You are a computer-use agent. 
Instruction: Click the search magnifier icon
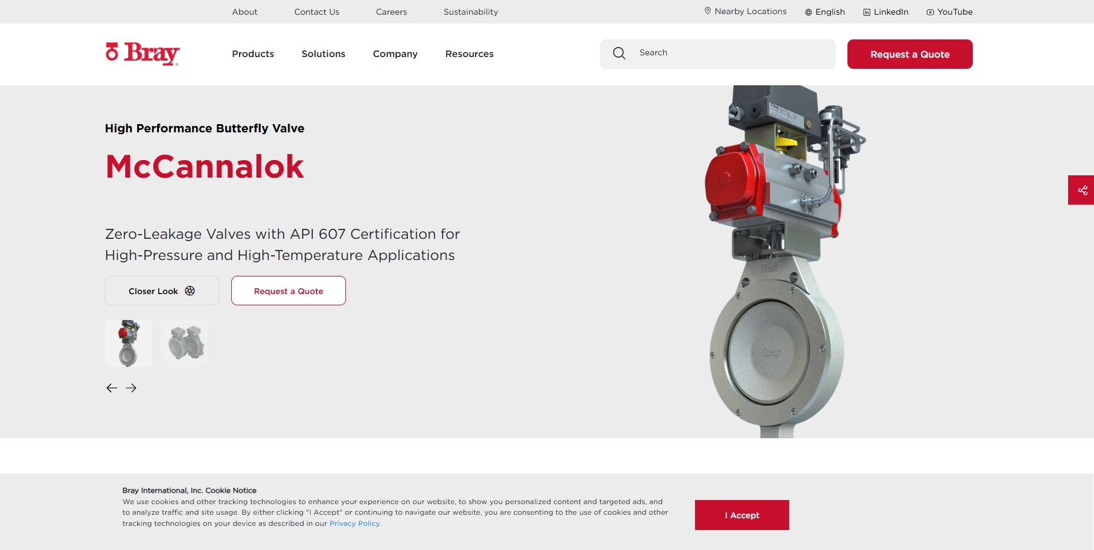(x=619, y=54)
